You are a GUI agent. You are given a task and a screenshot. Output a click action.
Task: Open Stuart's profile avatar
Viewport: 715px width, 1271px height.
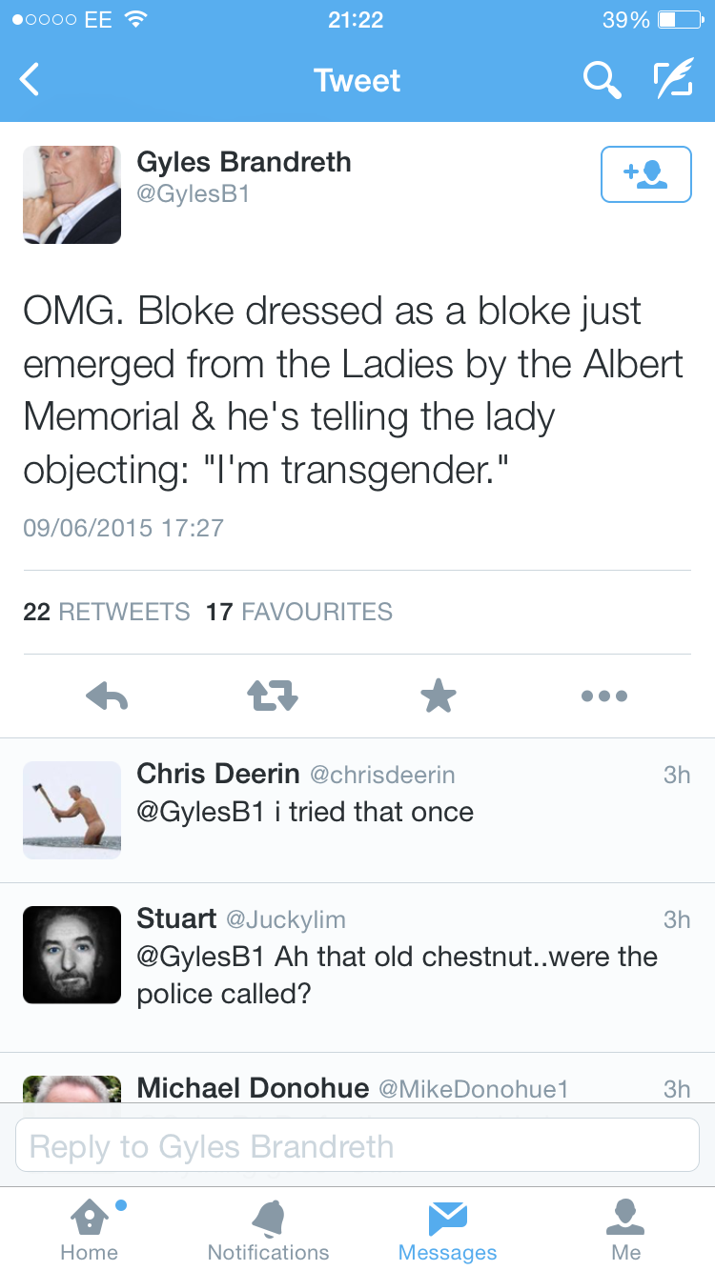tap(71, 955)
